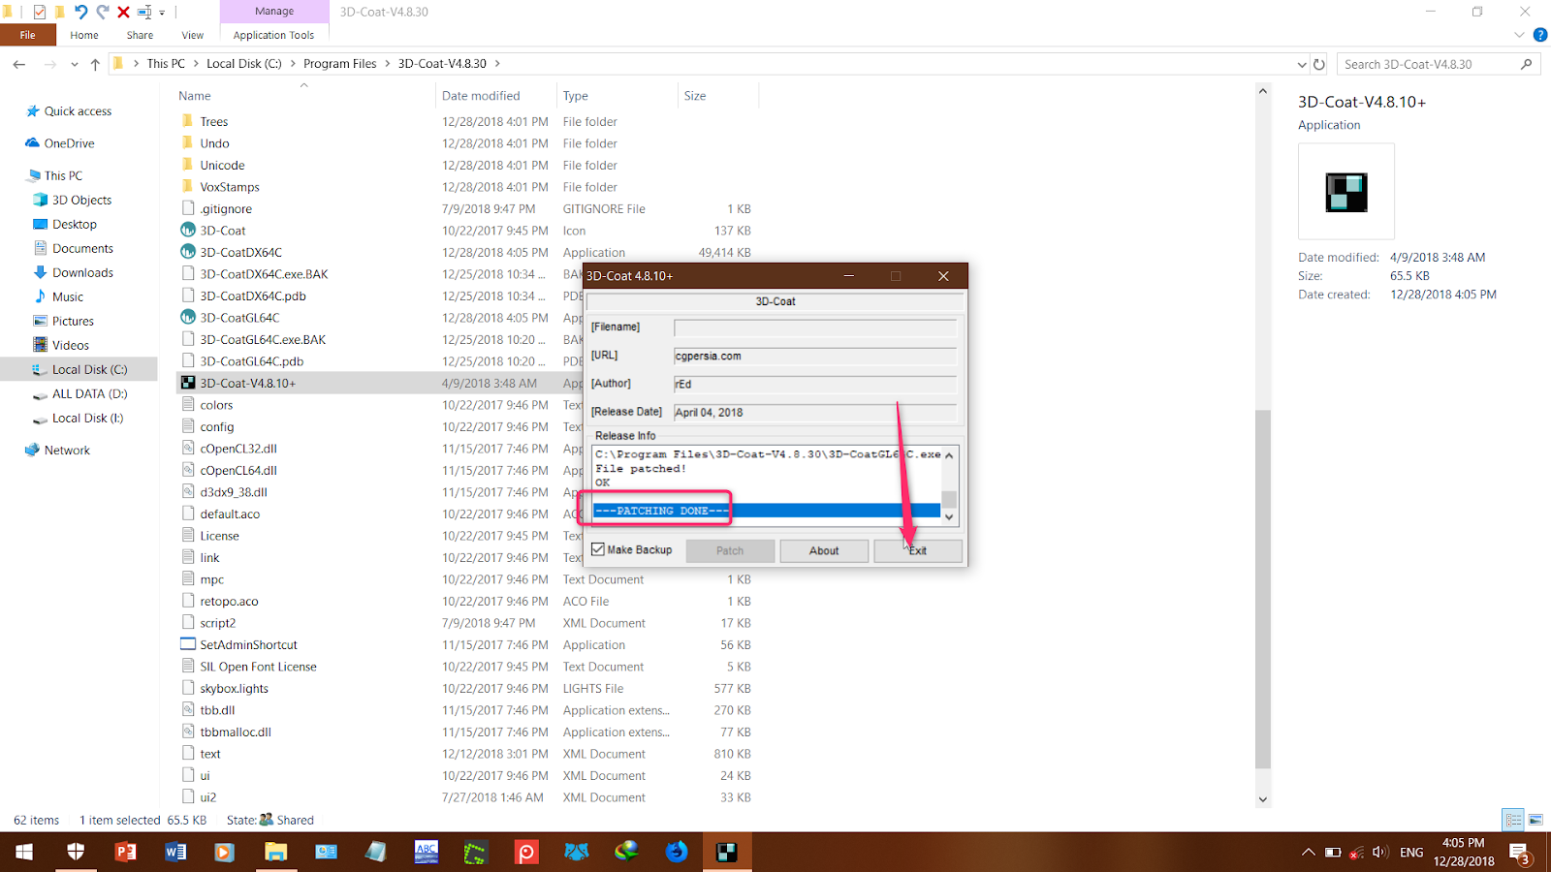Open OneDrive in the navigation pane

[69, 143]
